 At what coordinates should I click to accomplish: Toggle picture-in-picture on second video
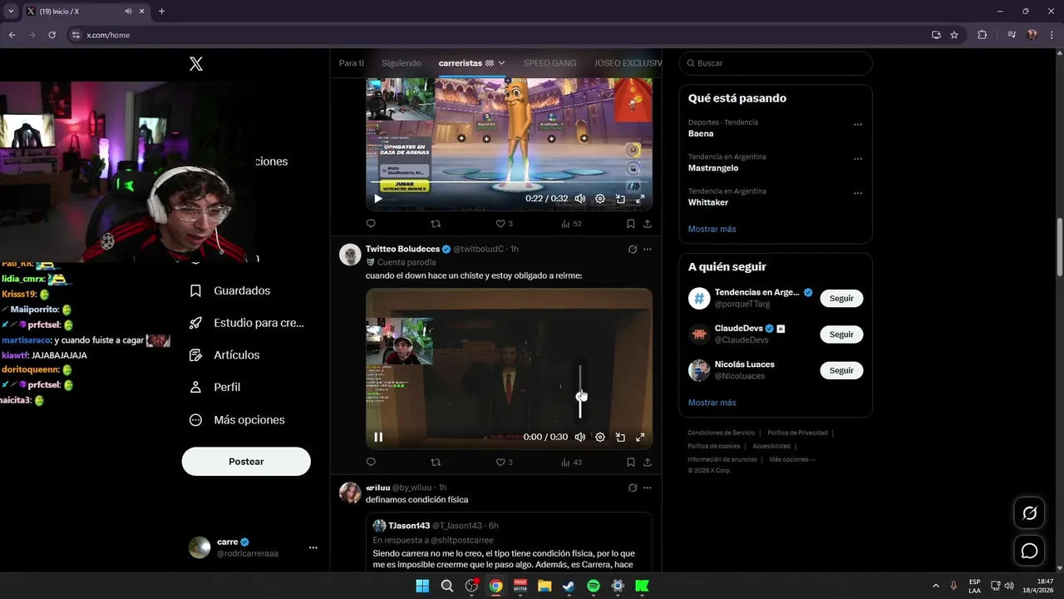tap(620, 437)
